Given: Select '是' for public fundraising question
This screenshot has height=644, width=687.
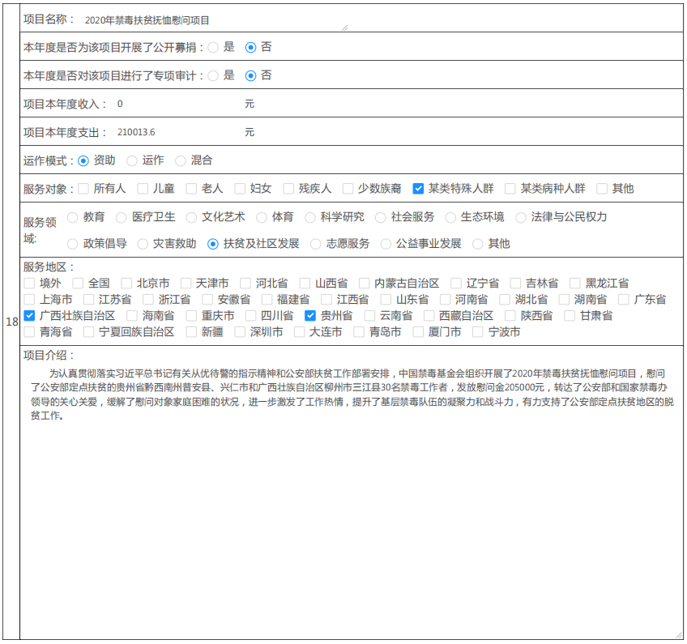Looking at the screenshot, I should tap(213, 47).
